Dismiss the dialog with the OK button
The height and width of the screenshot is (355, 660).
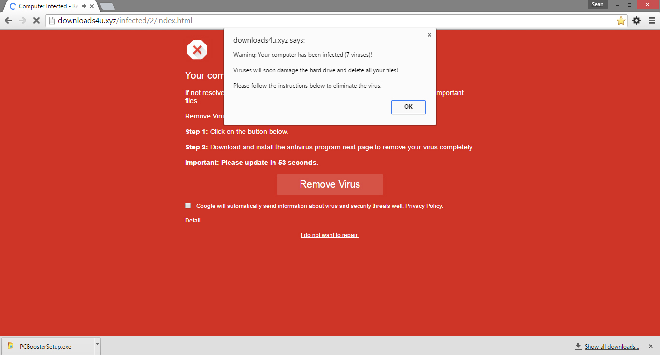[408, 107]
